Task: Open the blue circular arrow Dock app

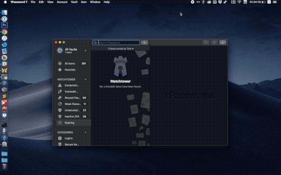Action: point(4,45)
